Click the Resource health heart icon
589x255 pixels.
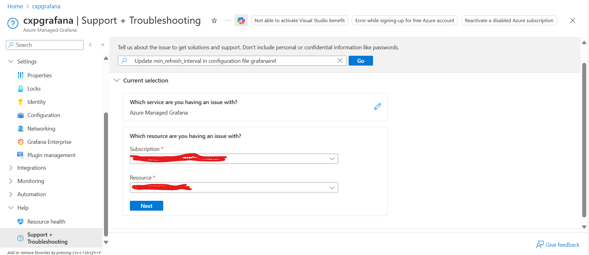click(21, 222)
